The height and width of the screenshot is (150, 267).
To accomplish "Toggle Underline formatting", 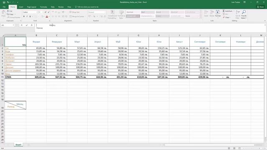I will (x=30, y=17).
